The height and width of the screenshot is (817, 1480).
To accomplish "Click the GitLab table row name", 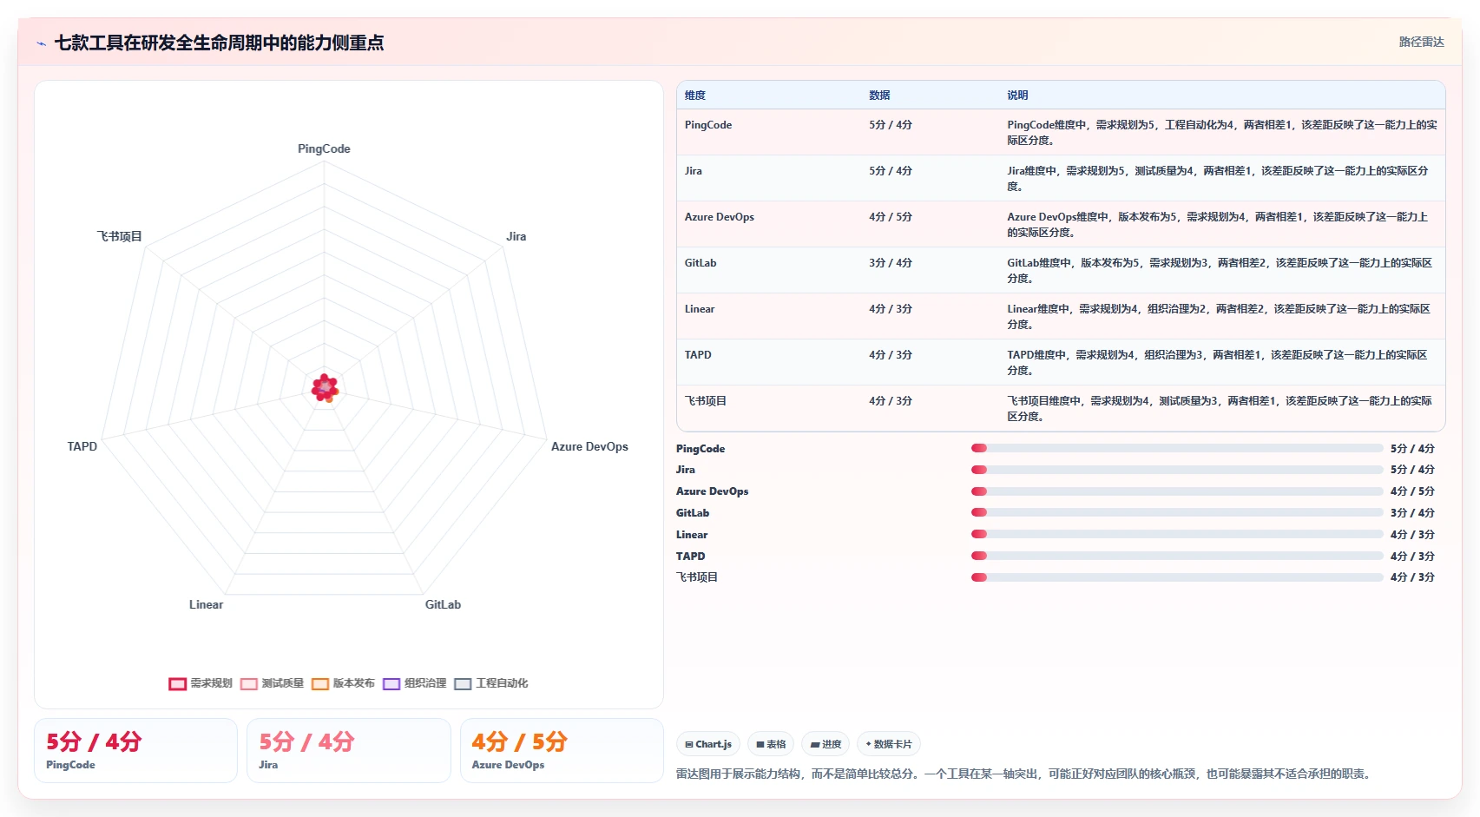I will click(701, 263).
